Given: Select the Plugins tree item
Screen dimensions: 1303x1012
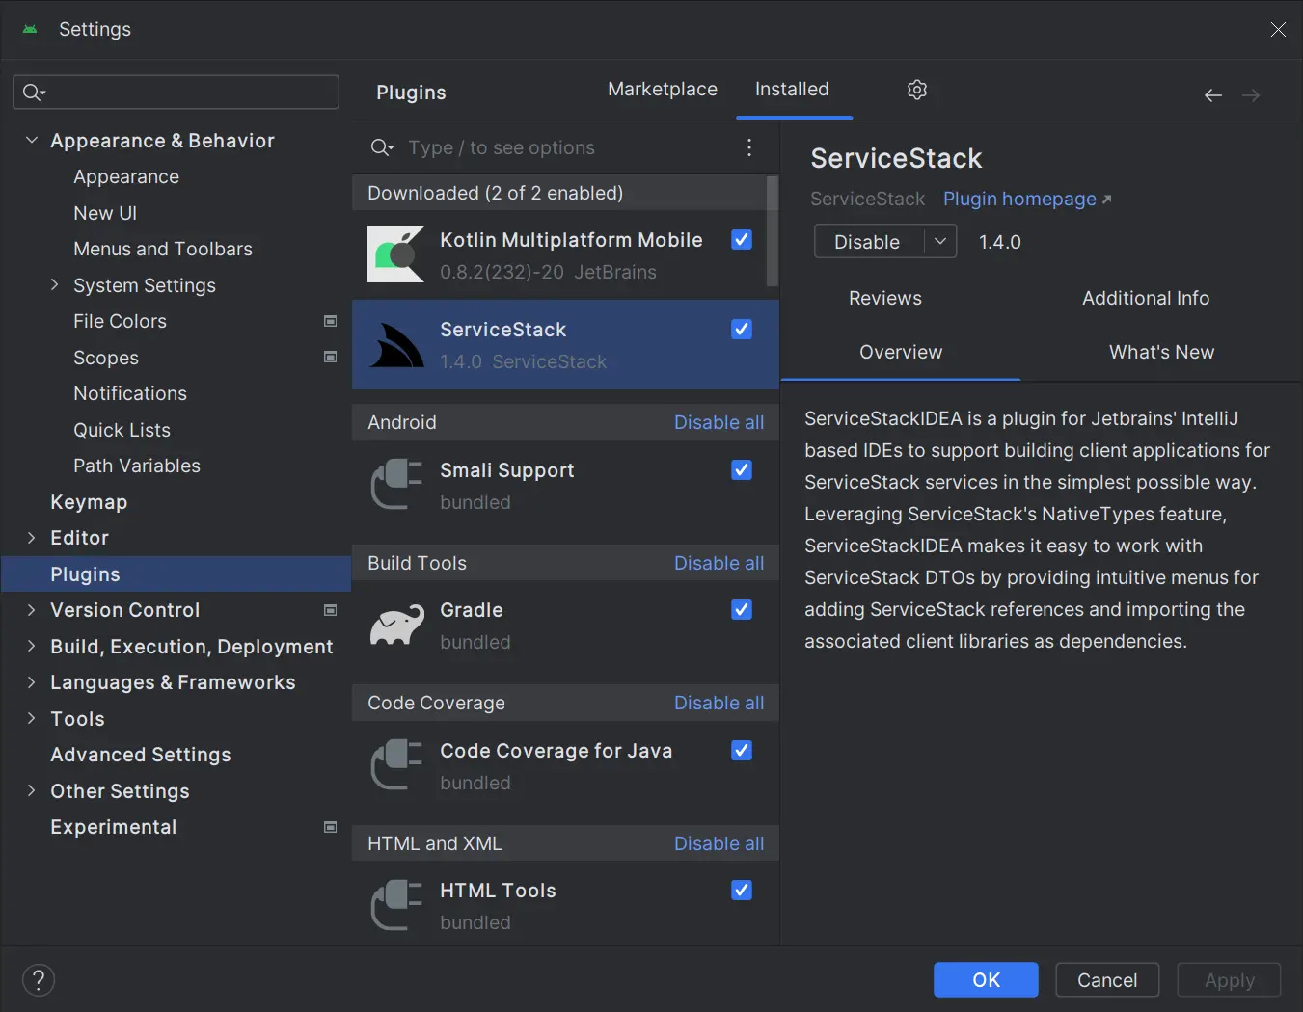Looking at the screenshot, I should [x=176, y=573].
